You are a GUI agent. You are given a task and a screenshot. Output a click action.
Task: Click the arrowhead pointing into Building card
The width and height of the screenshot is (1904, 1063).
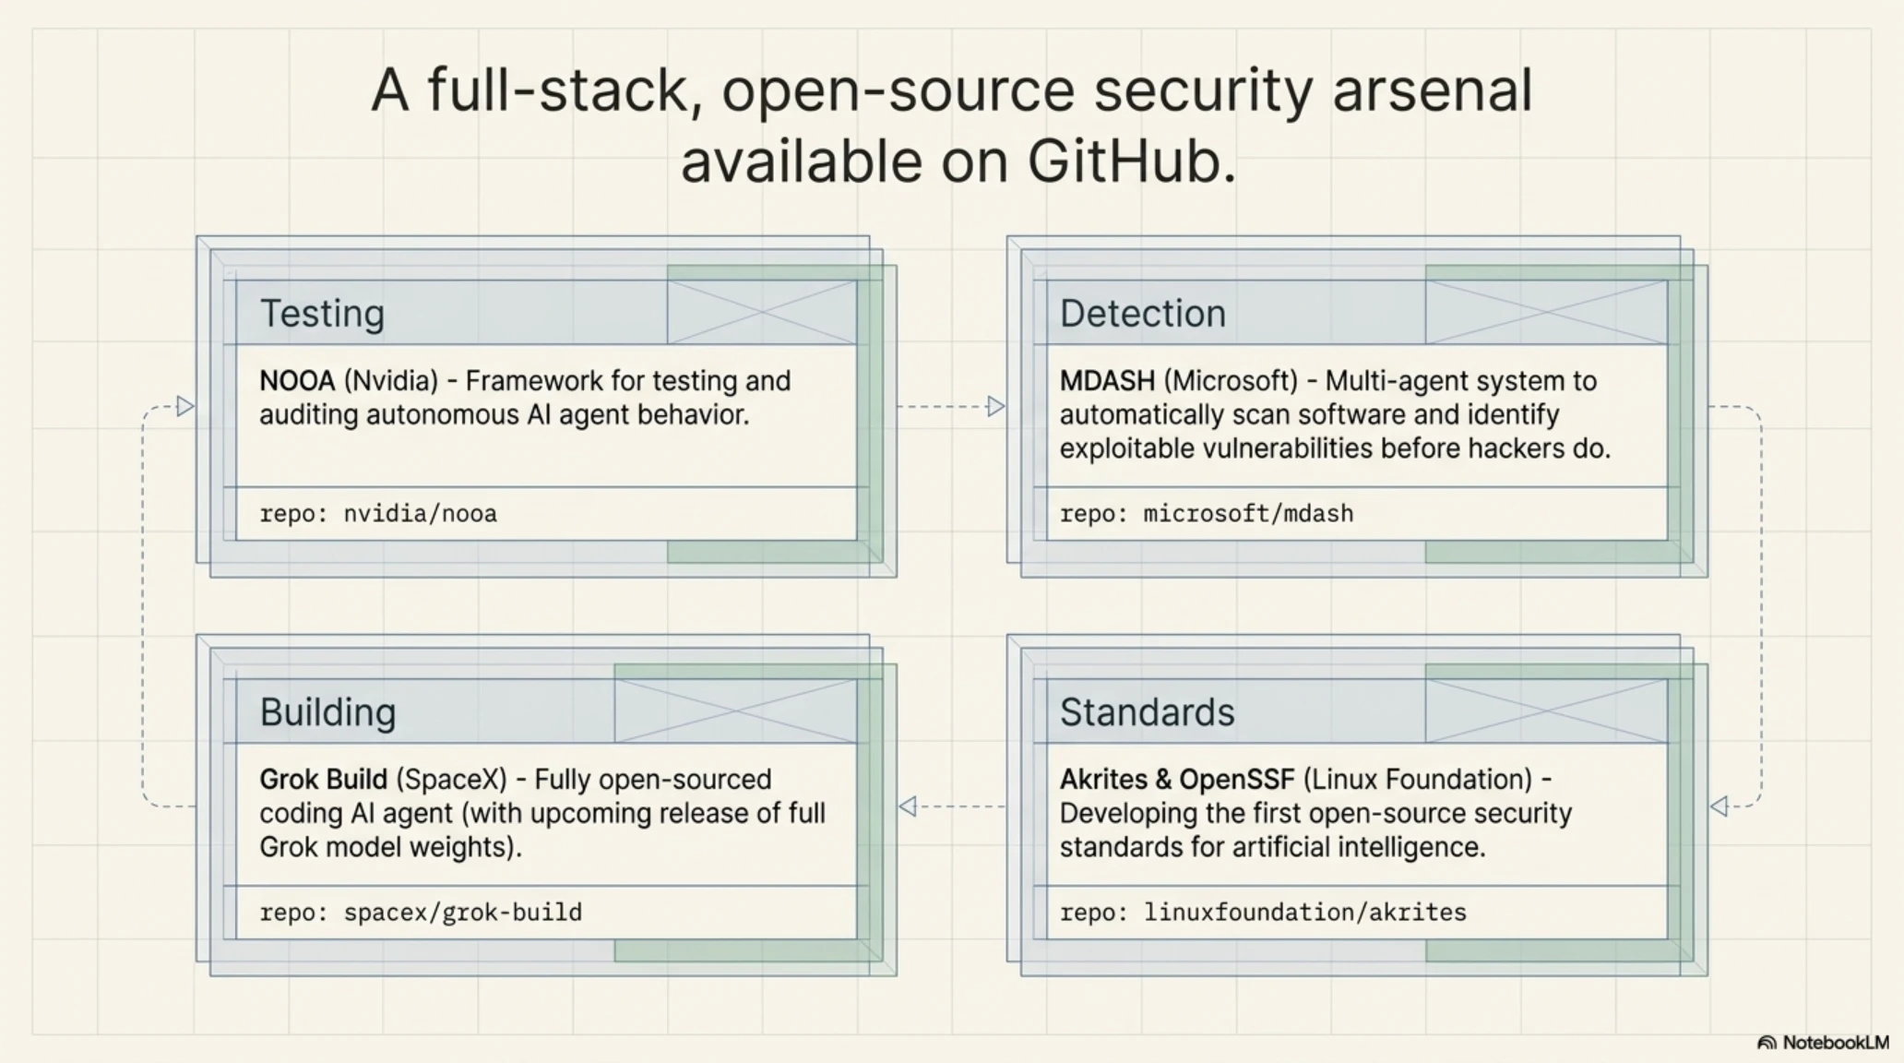pyautogui.click(x=908, y=806)
